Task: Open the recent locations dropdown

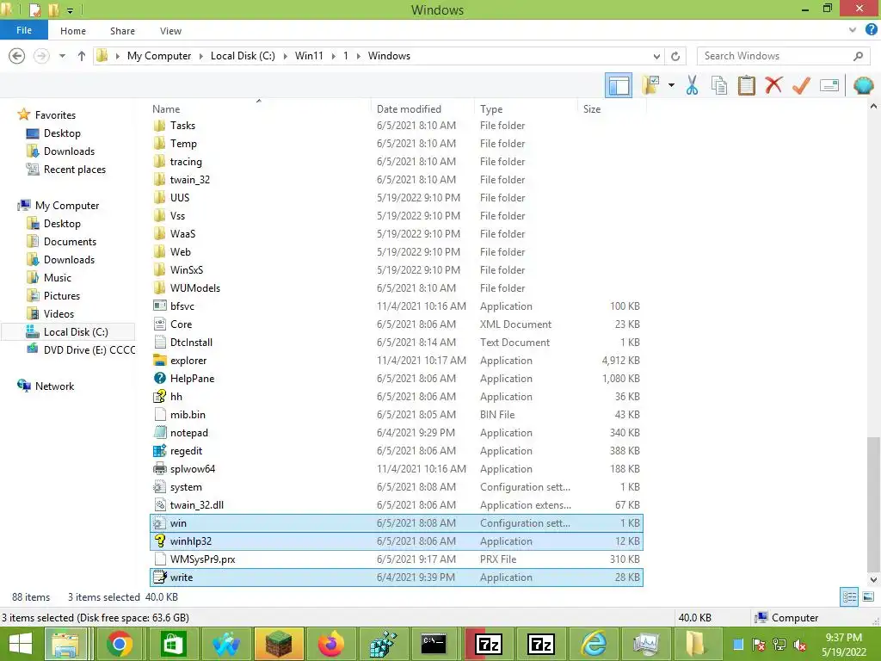Action: (x=62, y=56)
